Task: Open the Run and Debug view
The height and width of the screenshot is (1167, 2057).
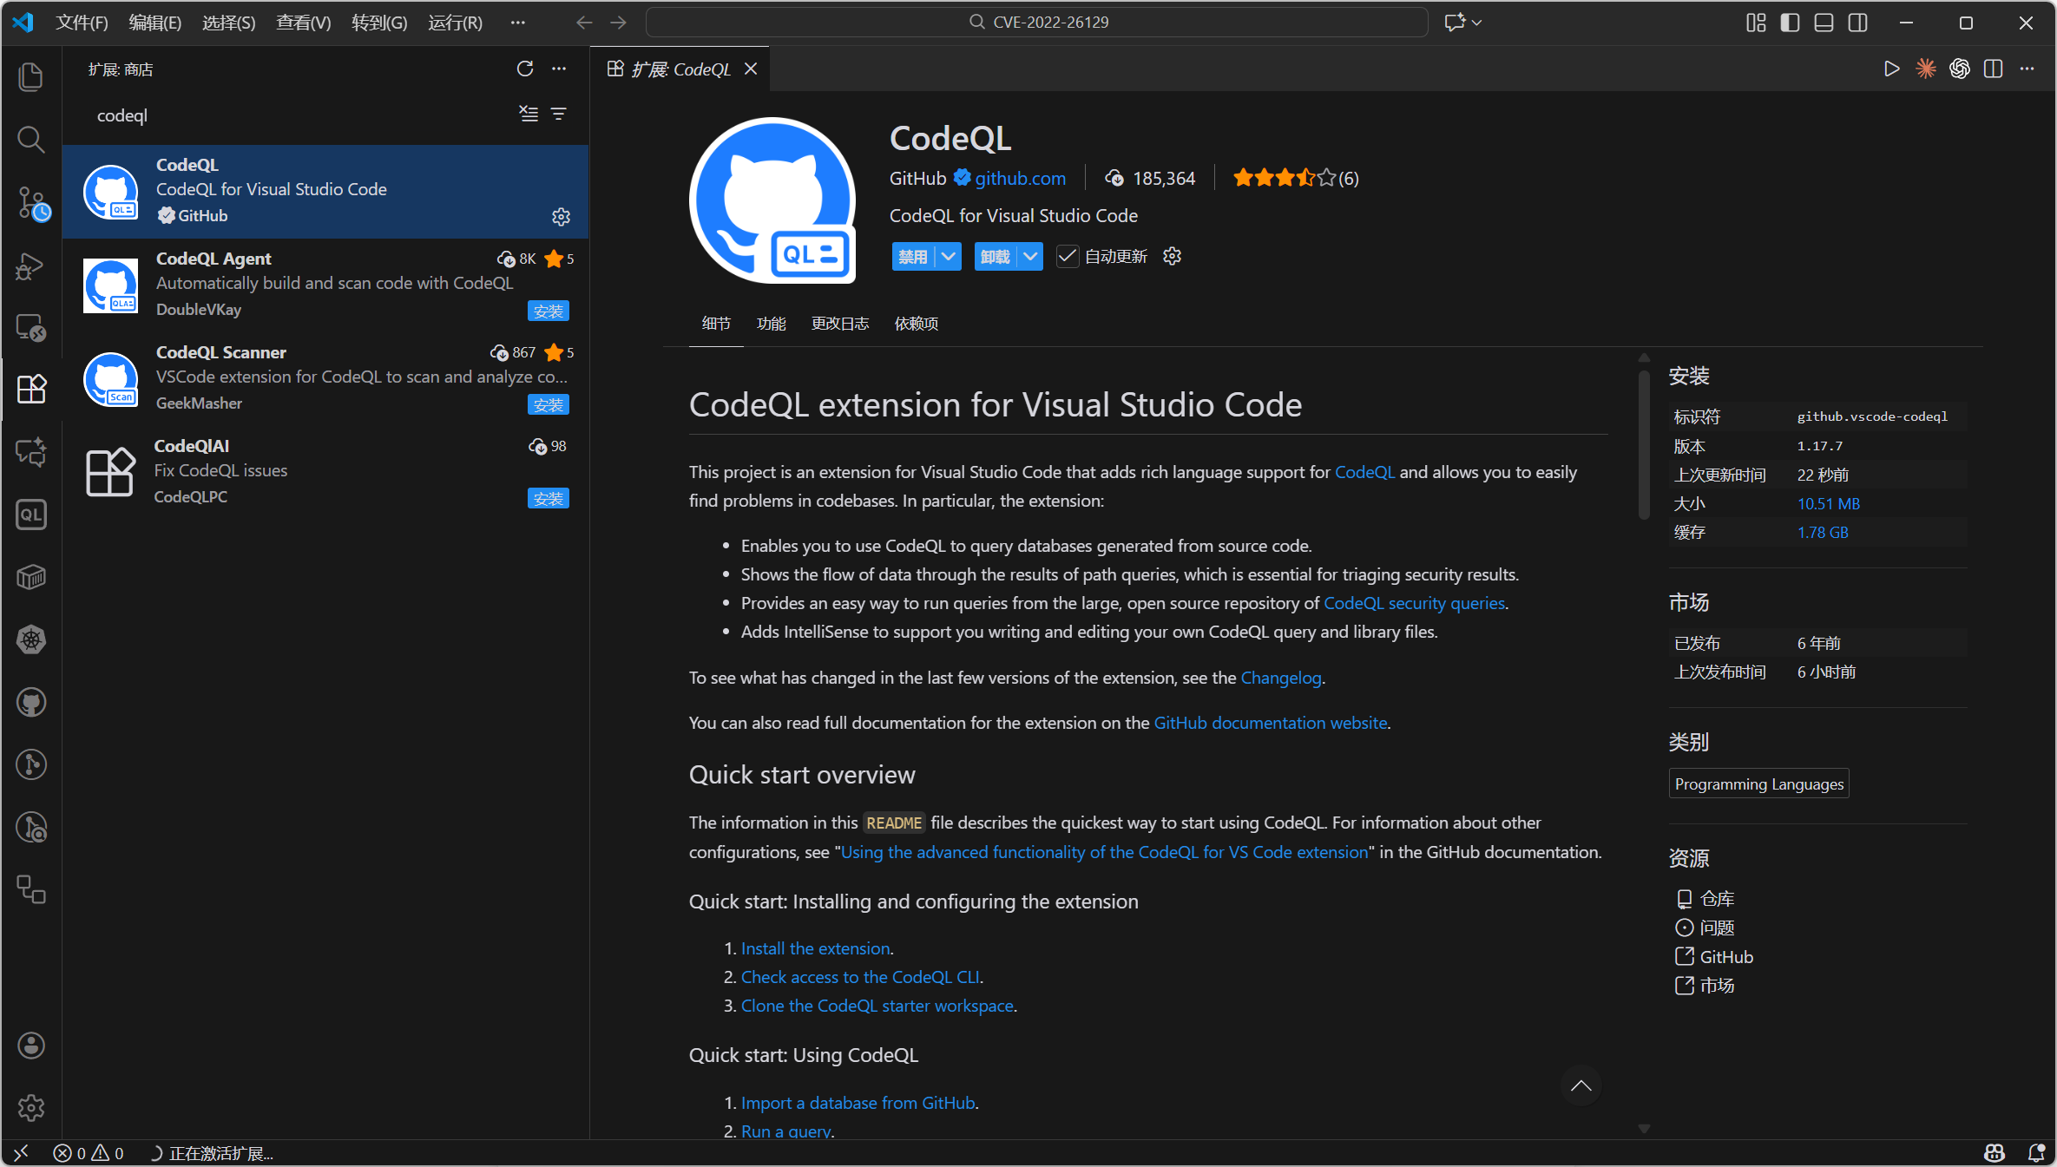Action: (31, 266)
